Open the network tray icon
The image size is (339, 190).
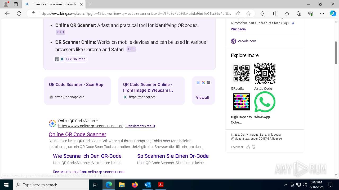pos(298,185)
